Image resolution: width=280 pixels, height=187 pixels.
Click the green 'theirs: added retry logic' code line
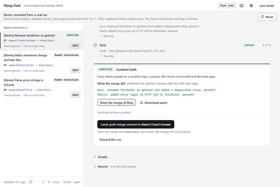tap(146, 95)
